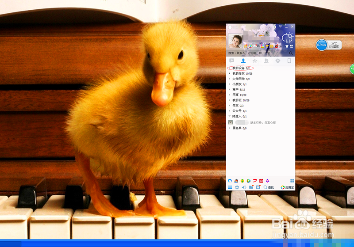The width and height of the screenshot is (354, 247).
Task: Open the 应用宝 app store button
Action: click(287, 187)
